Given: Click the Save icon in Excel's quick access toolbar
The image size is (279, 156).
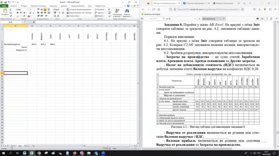Looking at the screenshot, I should pyautogui.click(x=5, y=2).
